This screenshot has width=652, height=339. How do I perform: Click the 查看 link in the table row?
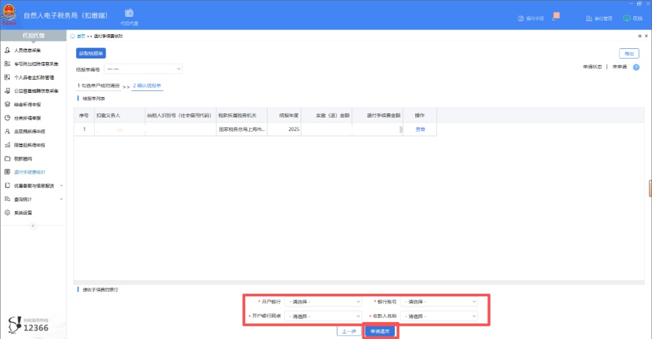tap(420, 129)
